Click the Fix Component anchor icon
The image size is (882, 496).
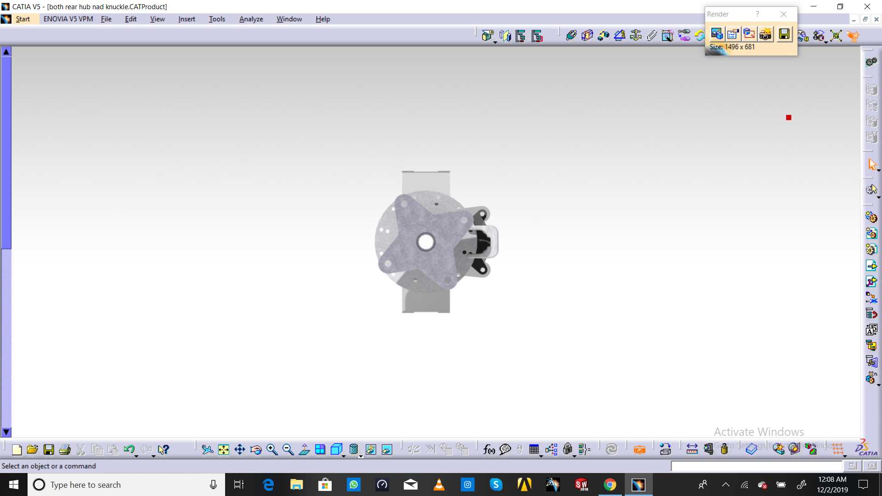pos(636,35)
